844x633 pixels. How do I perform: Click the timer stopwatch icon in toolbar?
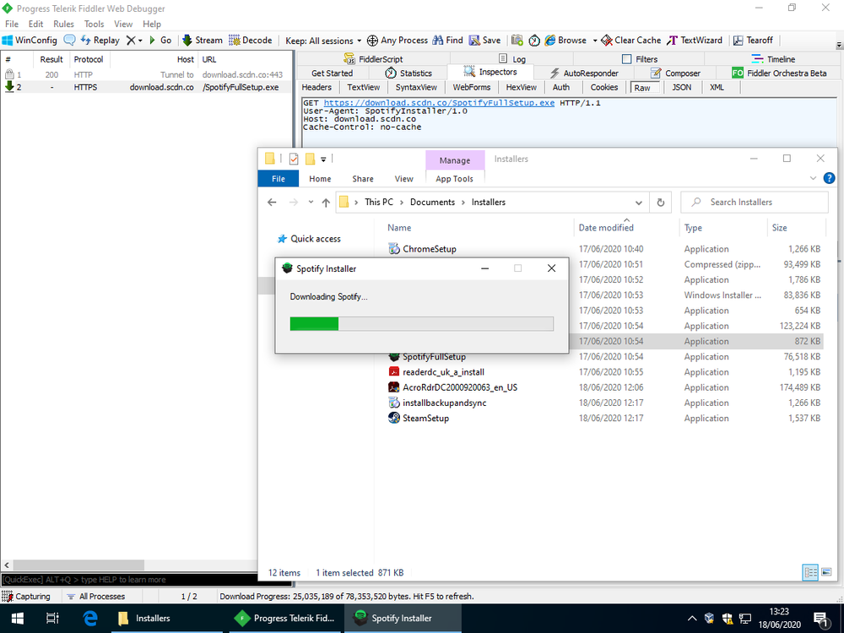[x=534, y=41]
